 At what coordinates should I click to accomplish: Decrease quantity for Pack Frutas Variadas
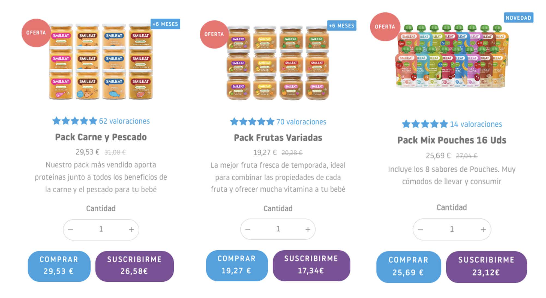(248, 229)
